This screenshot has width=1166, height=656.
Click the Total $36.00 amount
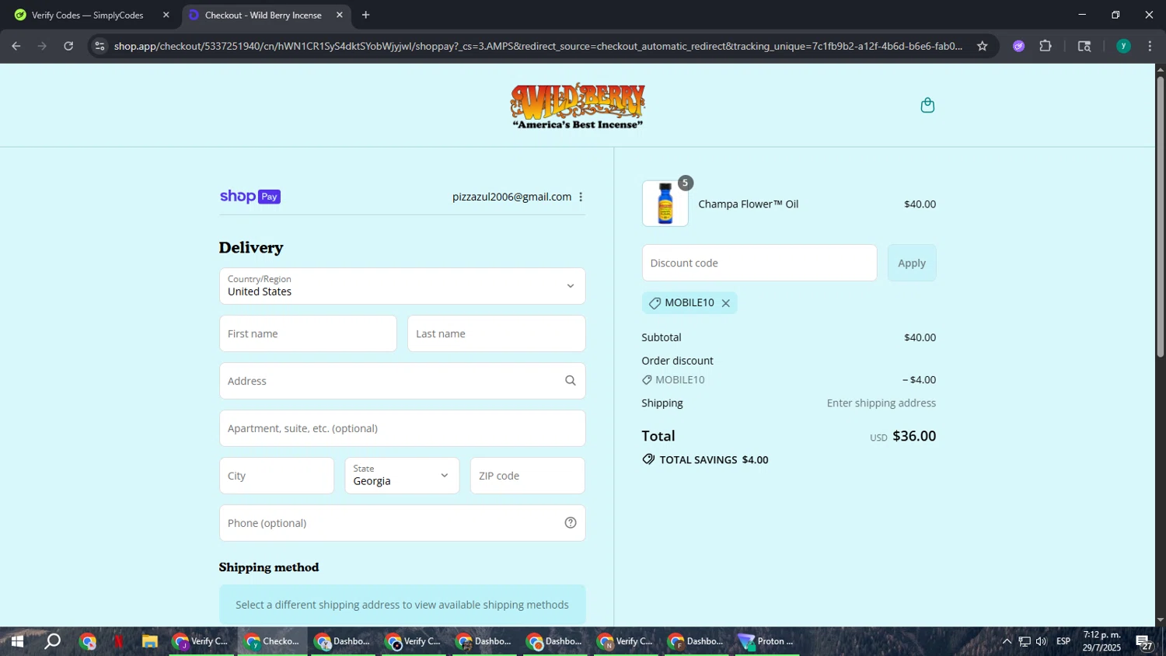coord(914,436)
